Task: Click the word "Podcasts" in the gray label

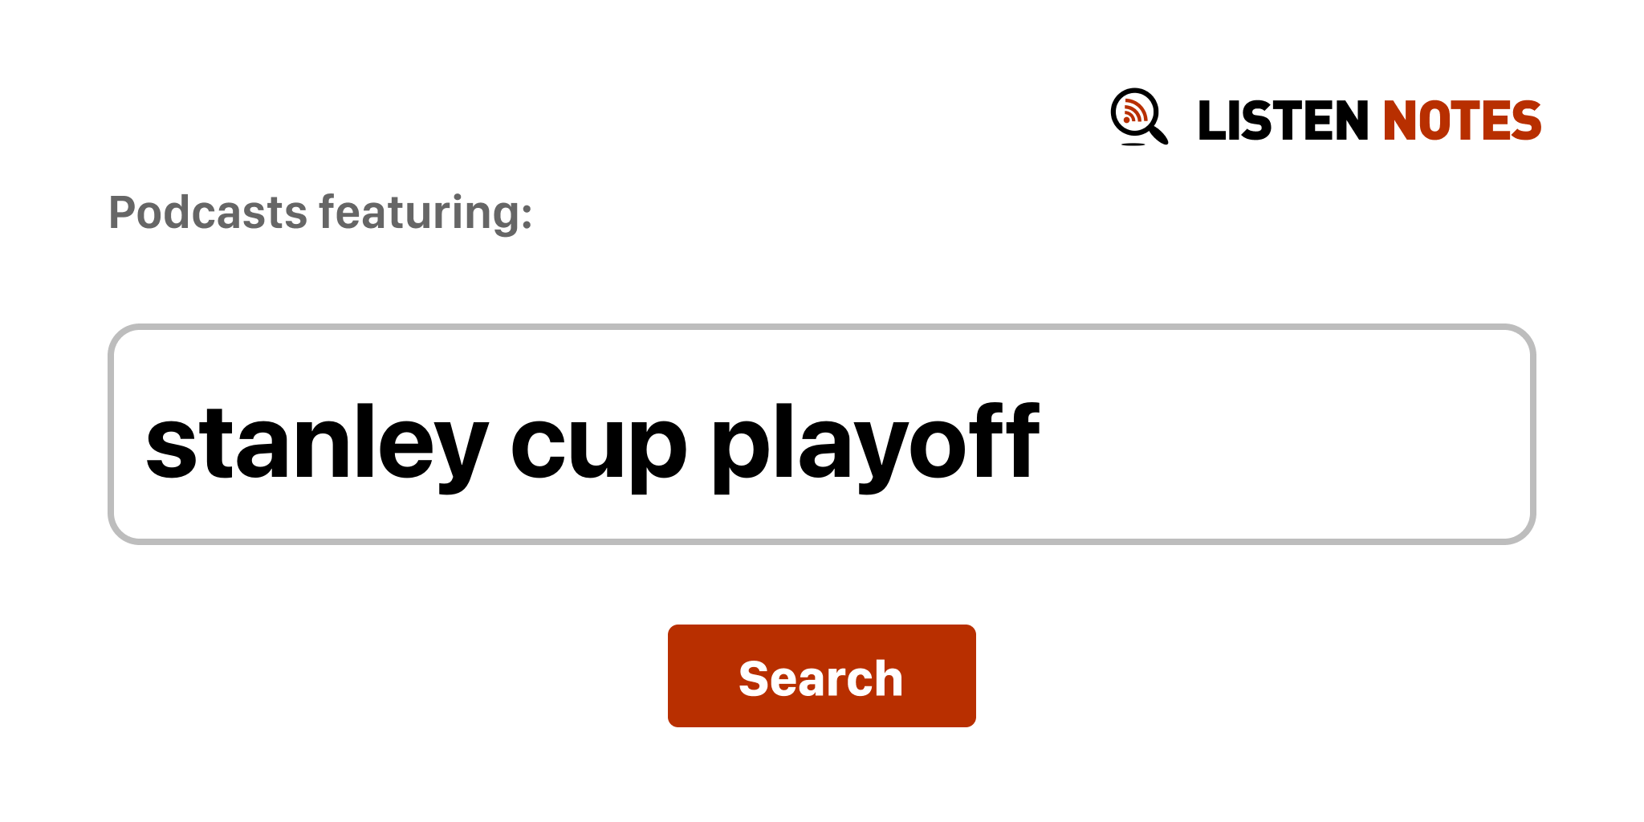Action: tap(208, 213)
